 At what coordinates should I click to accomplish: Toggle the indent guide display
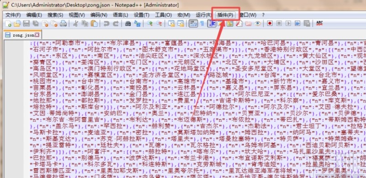click(212, 24)
